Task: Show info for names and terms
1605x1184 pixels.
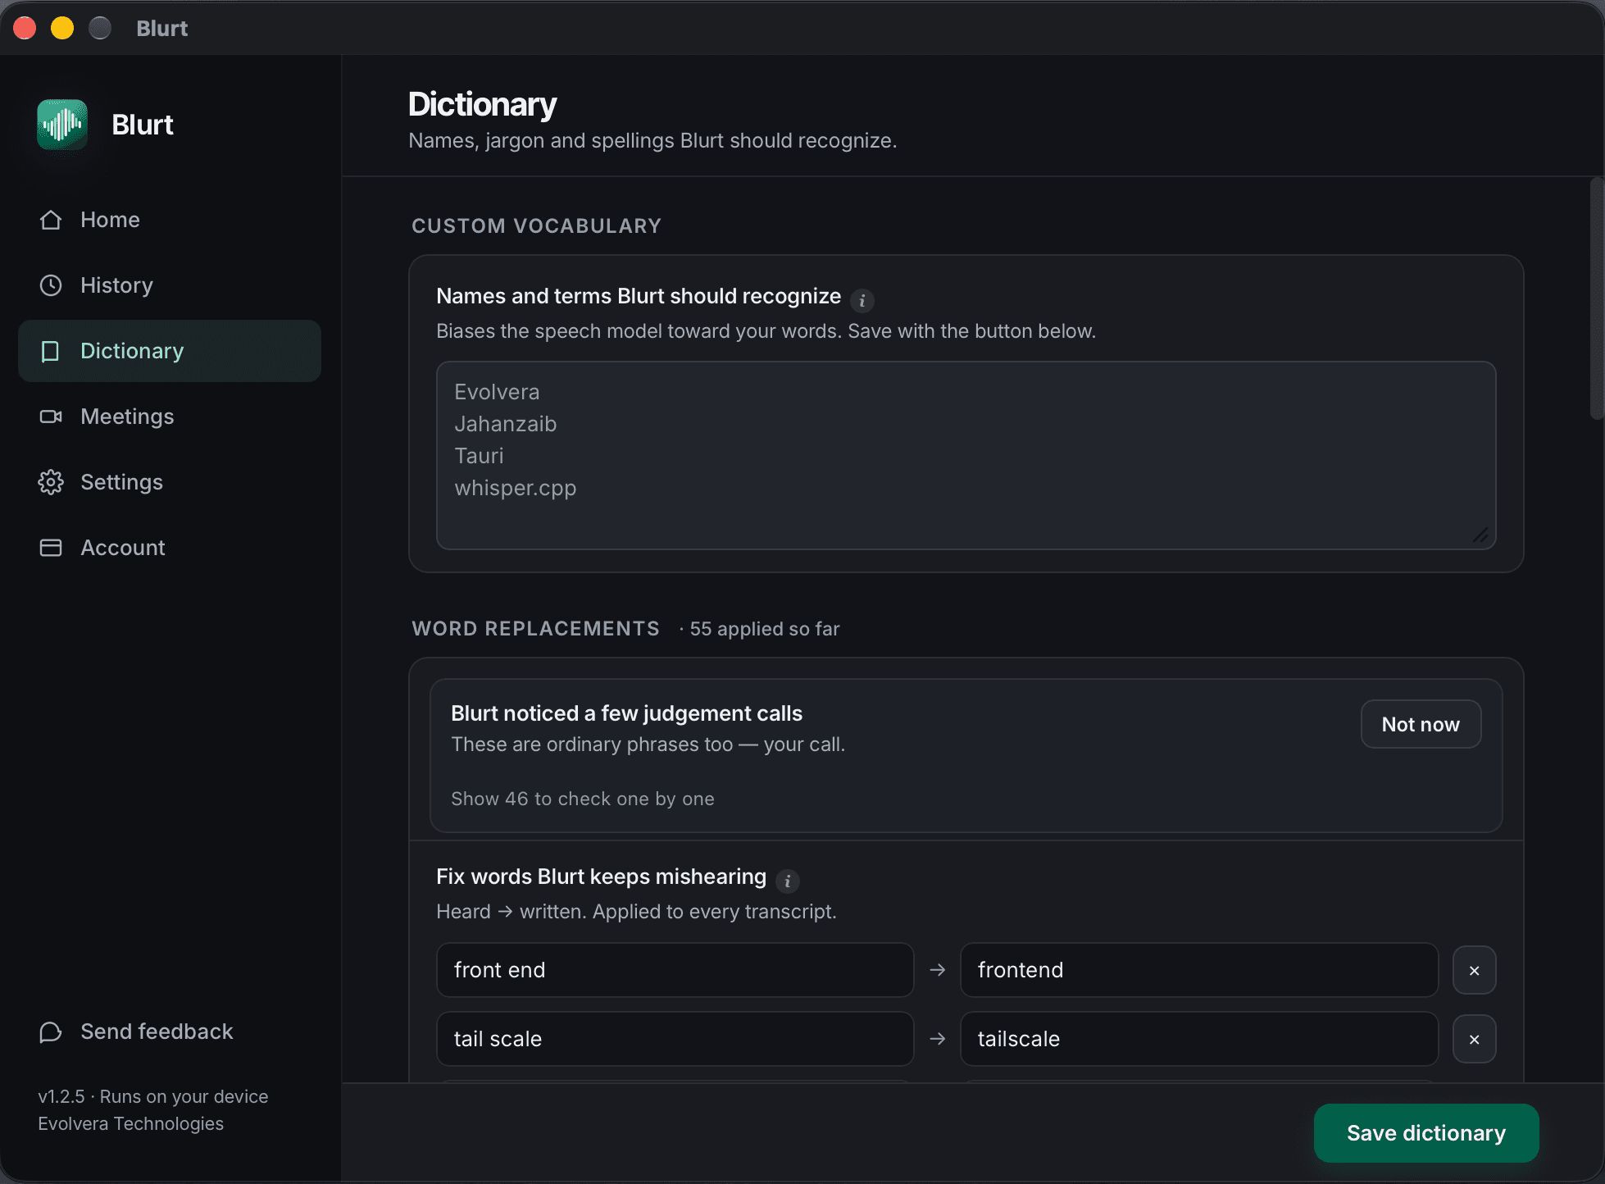Action: pyautogui.click(x=862, y=301)
